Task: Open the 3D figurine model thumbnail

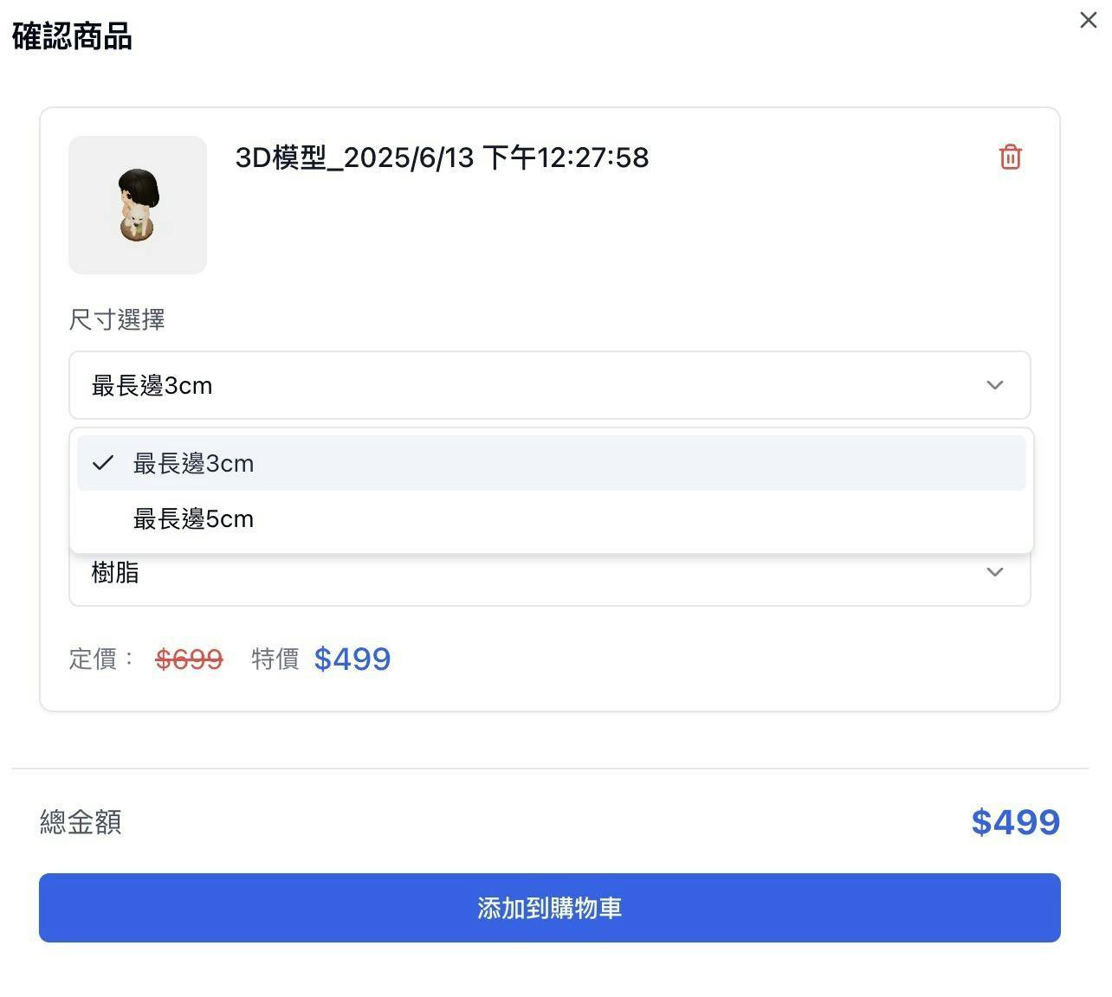Action: [138, 205]
